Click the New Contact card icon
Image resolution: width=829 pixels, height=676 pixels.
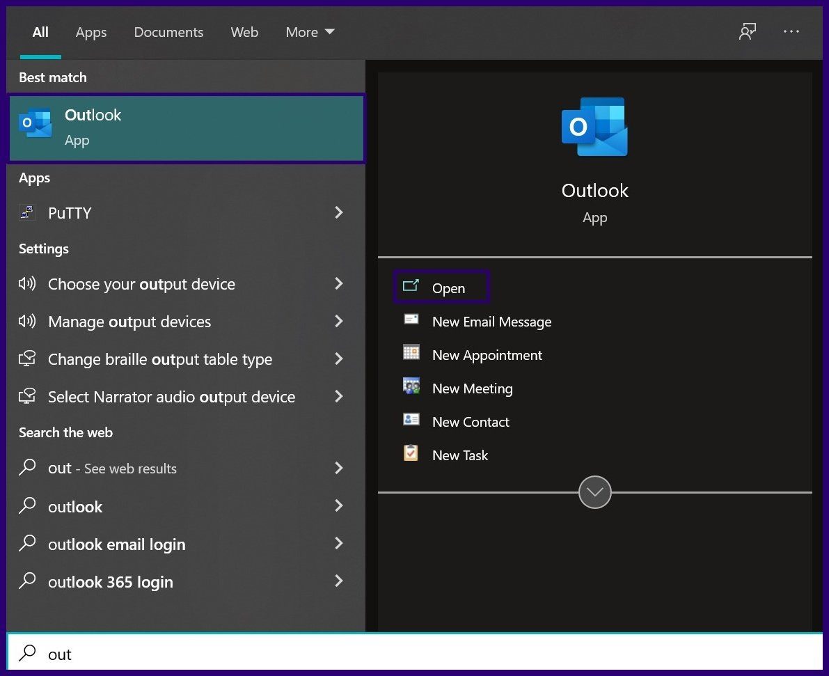(411, 420)
